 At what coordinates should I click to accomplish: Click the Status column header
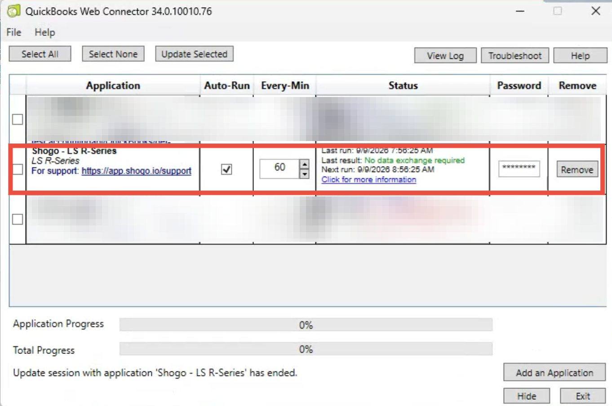click(x=403, y=85)
